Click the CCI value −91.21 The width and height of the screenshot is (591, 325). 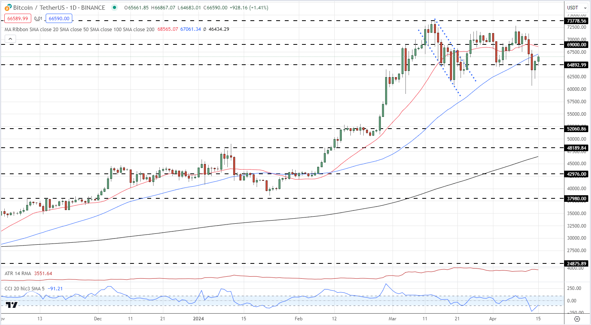pos(55,289)
